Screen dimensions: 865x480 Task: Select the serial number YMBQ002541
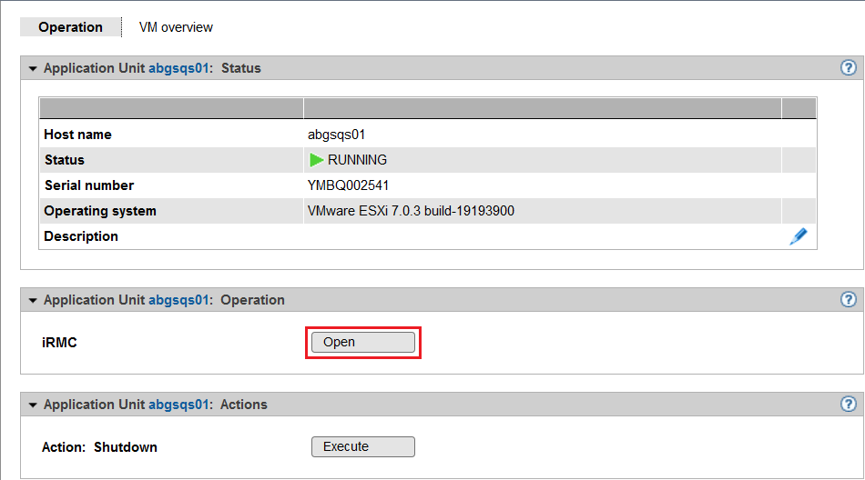click(x=349, y=185)
